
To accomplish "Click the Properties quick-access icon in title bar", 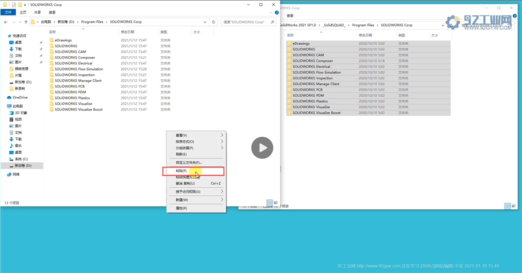I will pyautogui.click(x=14, y=5).
